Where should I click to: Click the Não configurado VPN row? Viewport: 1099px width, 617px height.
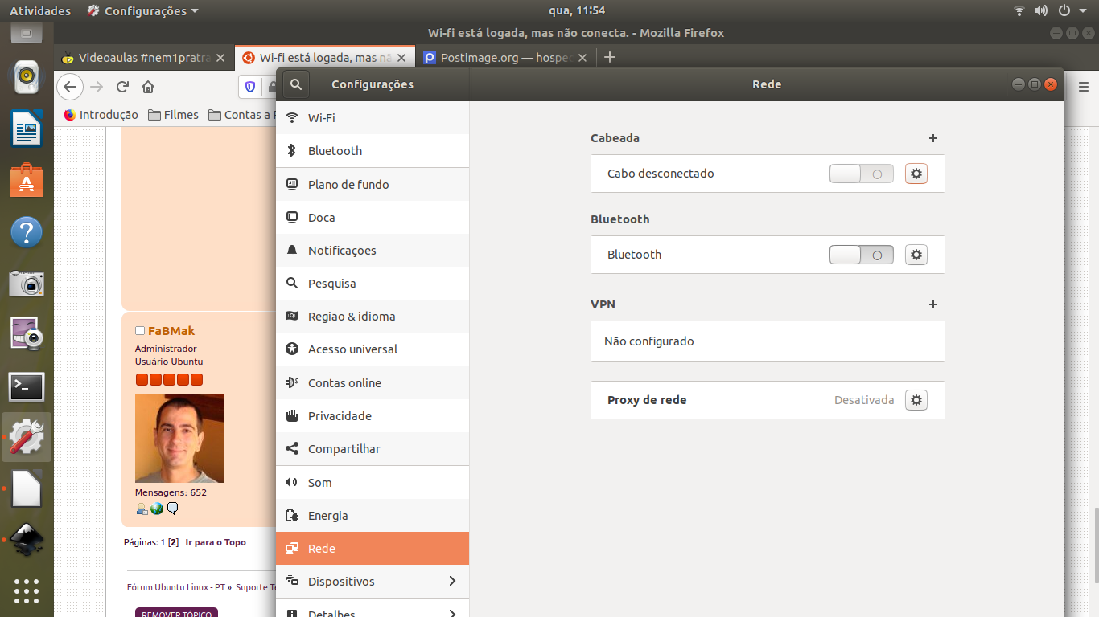[x=768, y=341]
